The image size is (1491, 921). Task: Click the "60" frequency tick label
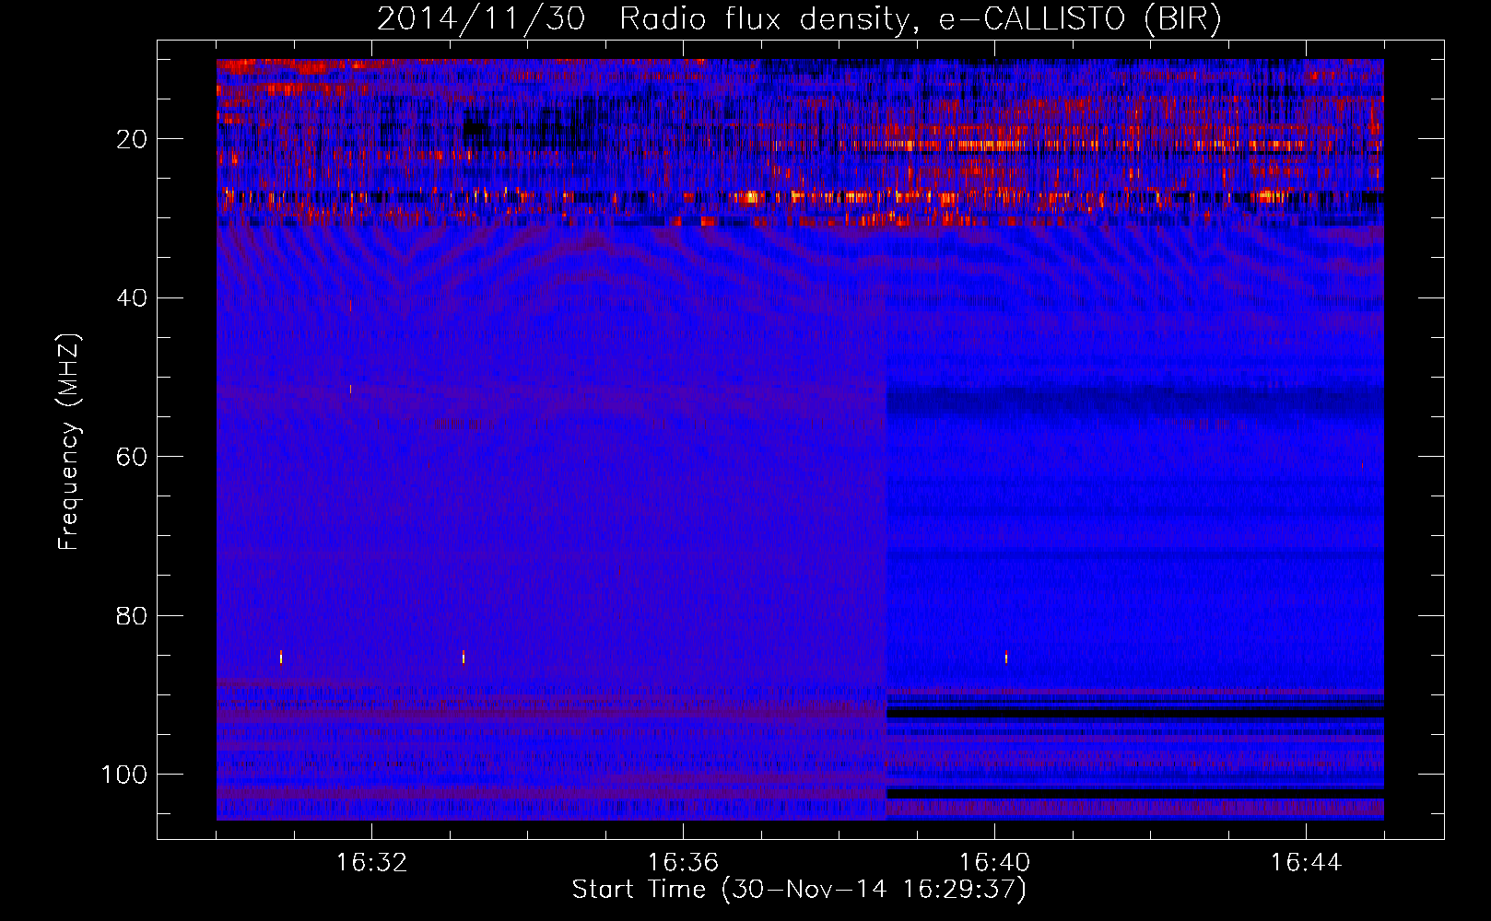pos(133,457)
